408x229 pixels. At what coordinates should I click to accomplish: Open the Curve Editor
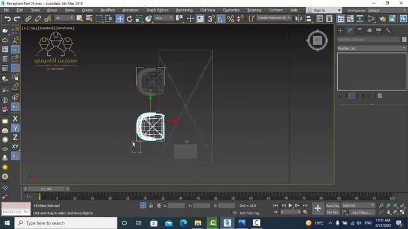tap(350, 18)
